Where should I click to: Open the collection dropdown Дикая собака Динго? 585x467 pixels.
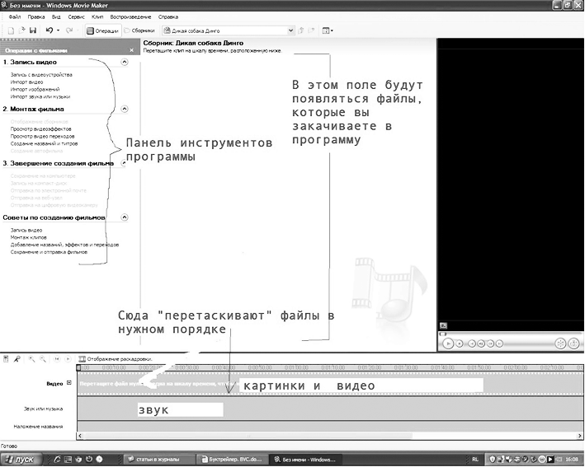coord(290,30)
